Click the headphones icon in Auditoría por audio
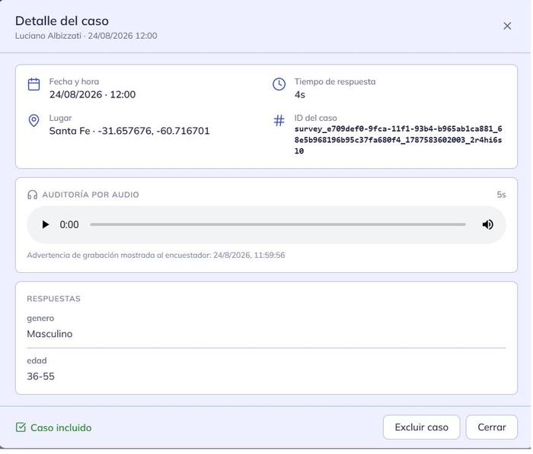 pos(32,195)
